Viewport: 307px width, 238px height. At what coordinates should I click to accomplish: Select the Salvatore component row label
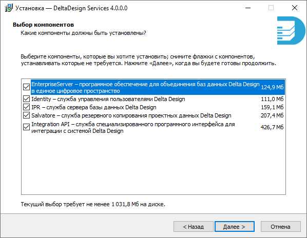131,115
